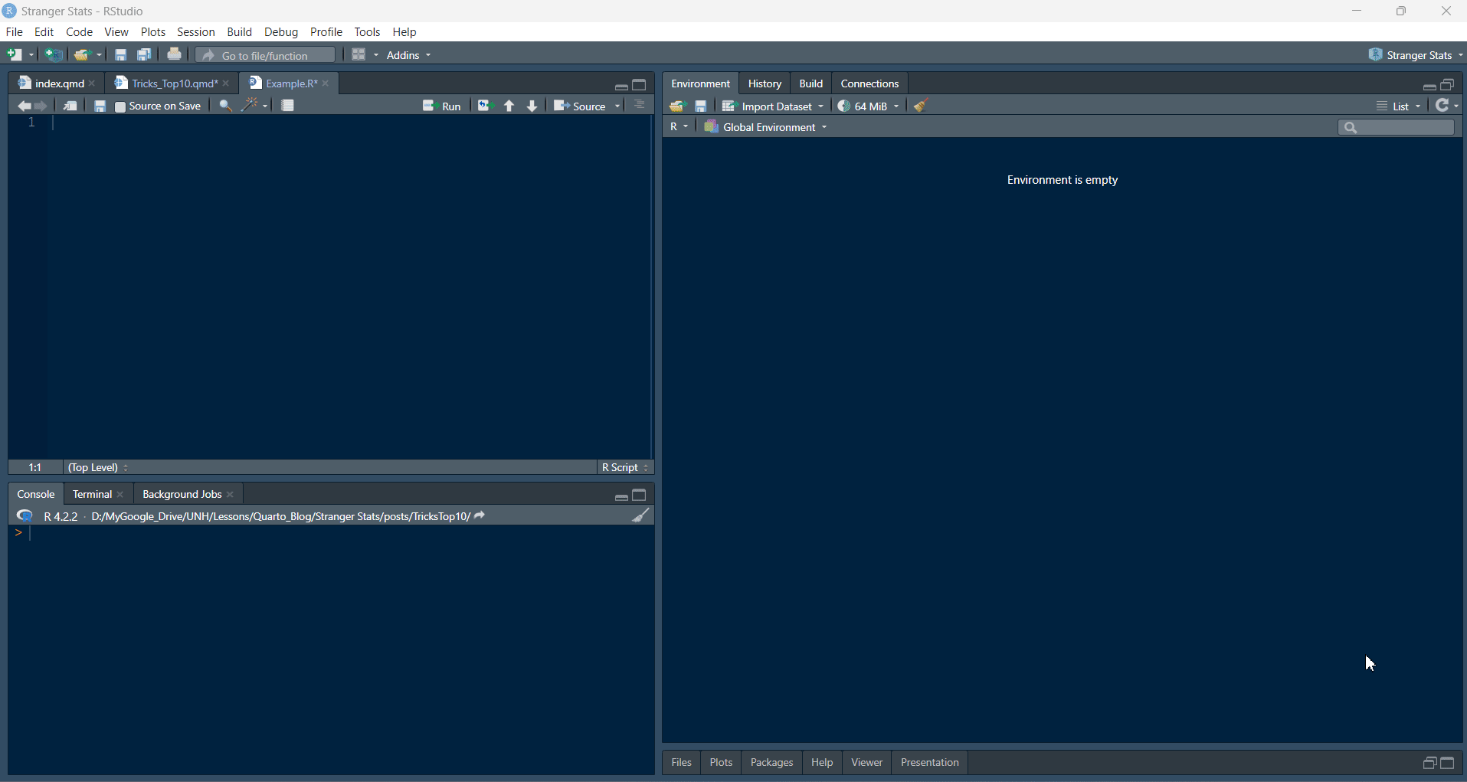1467x782 pixels.
Task: Save all open documents
Action: click(x=144, y=55)
